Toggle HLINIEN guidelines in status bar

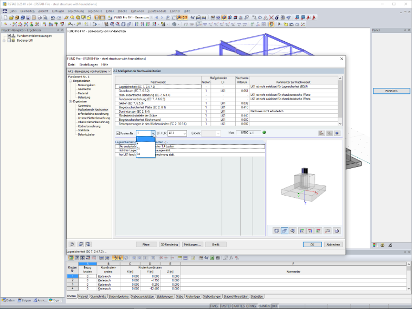(x=264, y=306)
